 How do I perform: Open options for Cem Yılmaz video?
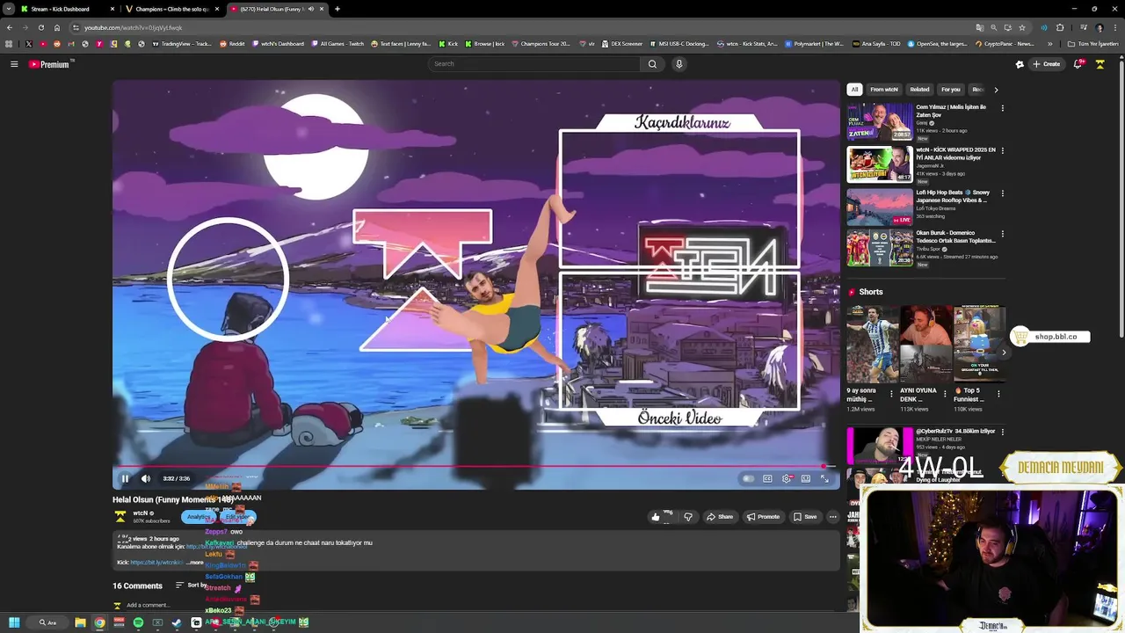[1003, 108]
